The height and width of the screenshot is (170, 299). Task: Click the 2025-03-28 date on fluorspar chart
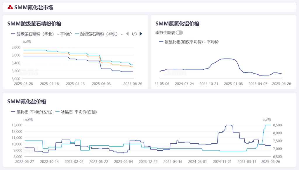pos(23,84)
